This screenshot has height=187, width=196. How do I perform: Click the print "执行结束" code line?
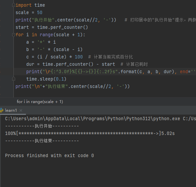click(x=72, y=86)
